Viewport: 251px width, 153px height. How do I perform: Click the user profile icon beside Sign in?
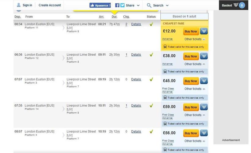pos(19,5)
